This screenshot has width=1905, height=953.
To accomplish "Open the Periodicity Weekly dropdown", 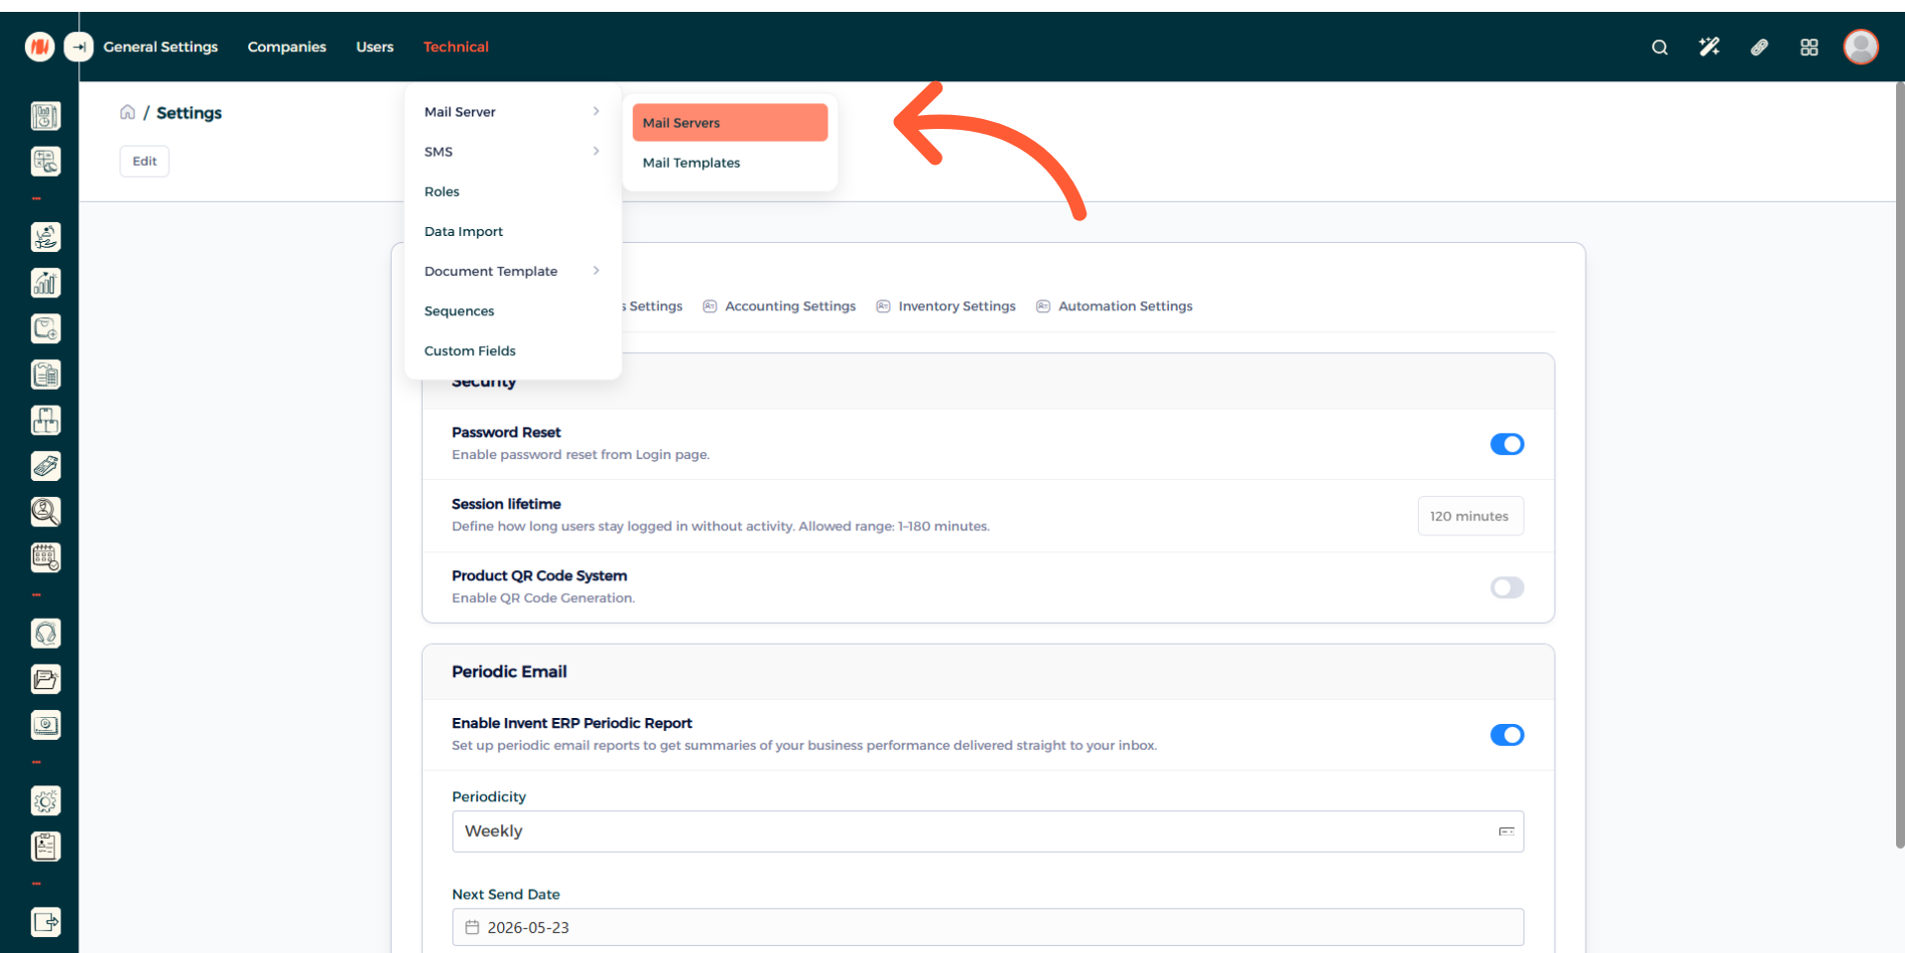I will pyautogui.click(x=988, y=832).
